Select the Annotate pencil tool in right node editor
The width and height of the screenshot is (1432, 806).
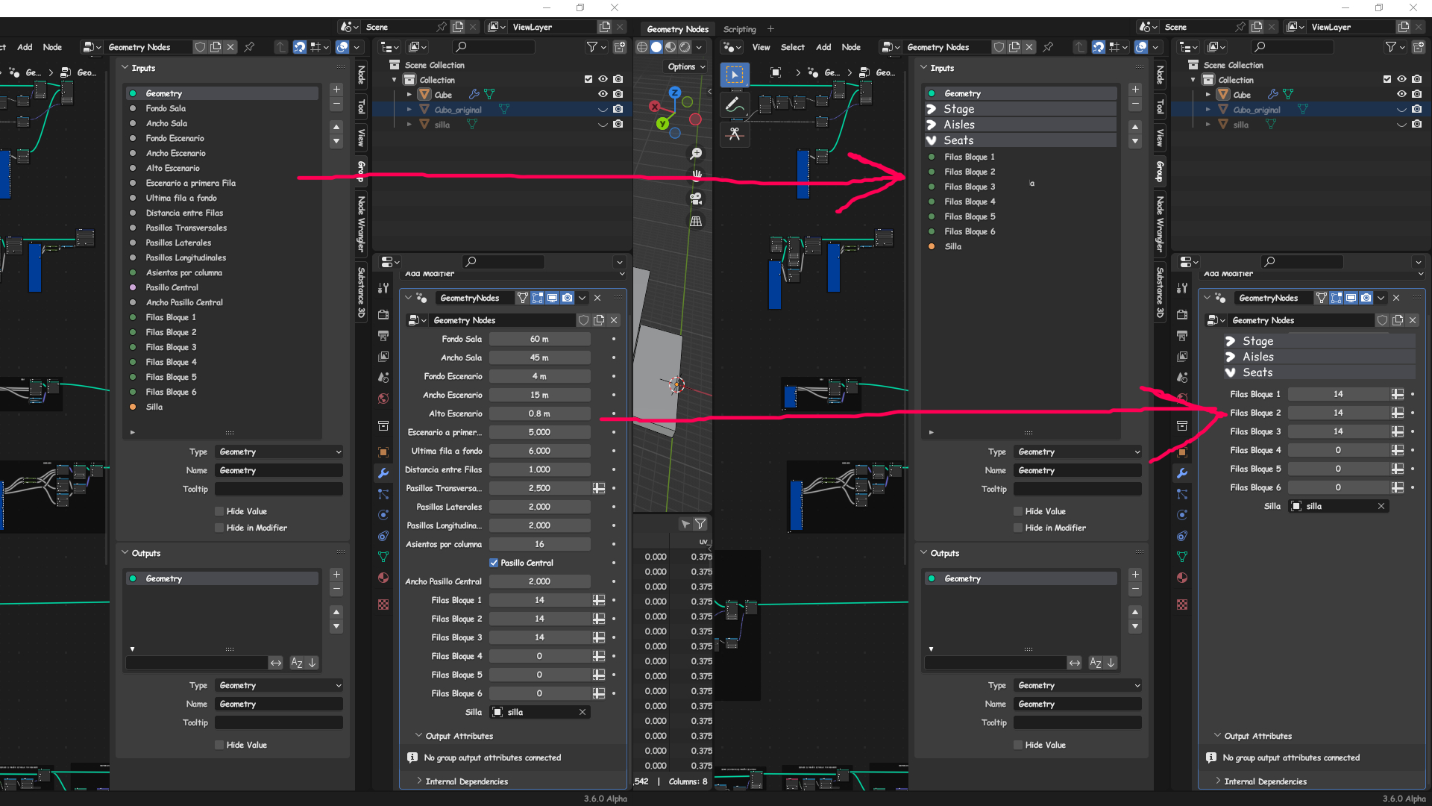point(735,104)
